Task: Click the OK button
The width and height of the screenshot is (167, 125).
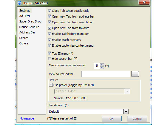Action: click(112, 119)
